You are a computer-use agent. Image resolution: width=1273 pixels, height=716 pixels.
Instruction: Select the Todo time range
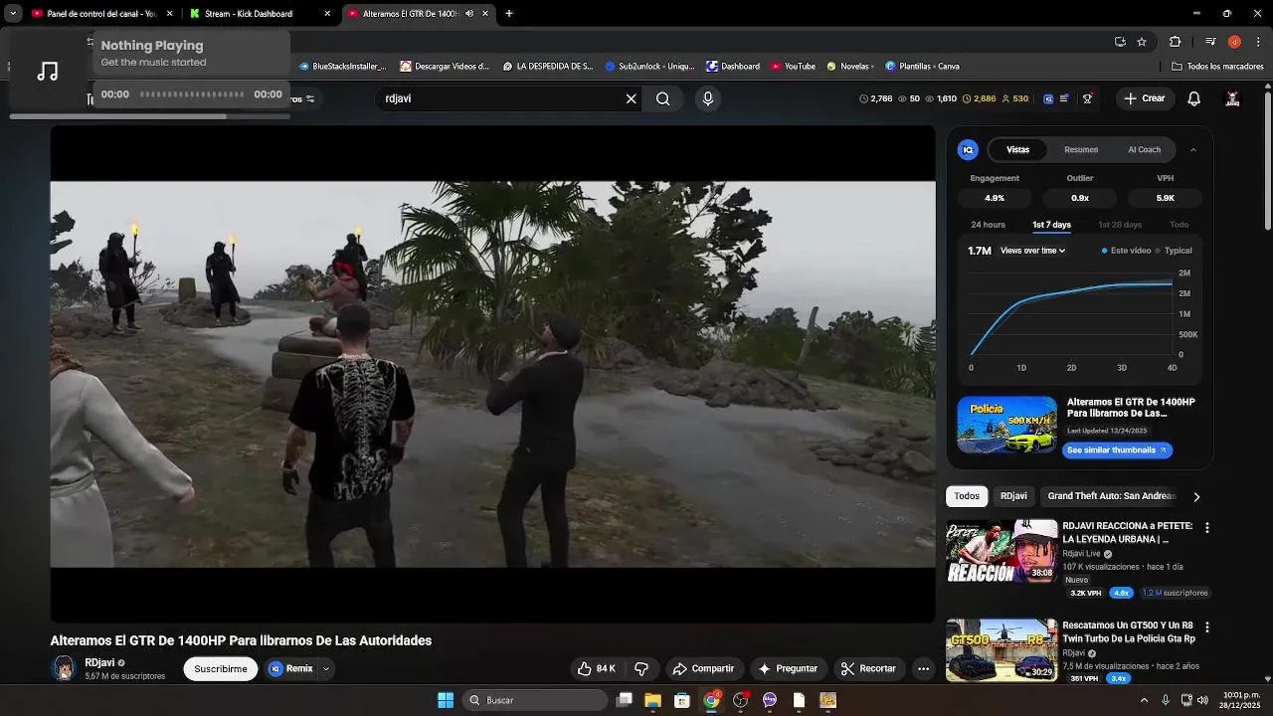(x=1179, y=225)
